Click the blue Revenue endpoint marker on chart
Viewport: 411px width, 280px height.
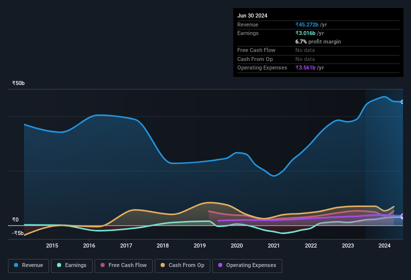click(x=402, y=102)
